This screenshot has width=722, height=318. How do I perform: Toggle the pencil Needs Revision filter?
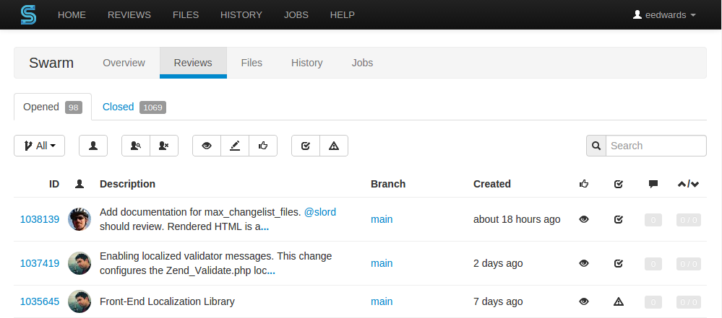[235, 146]
